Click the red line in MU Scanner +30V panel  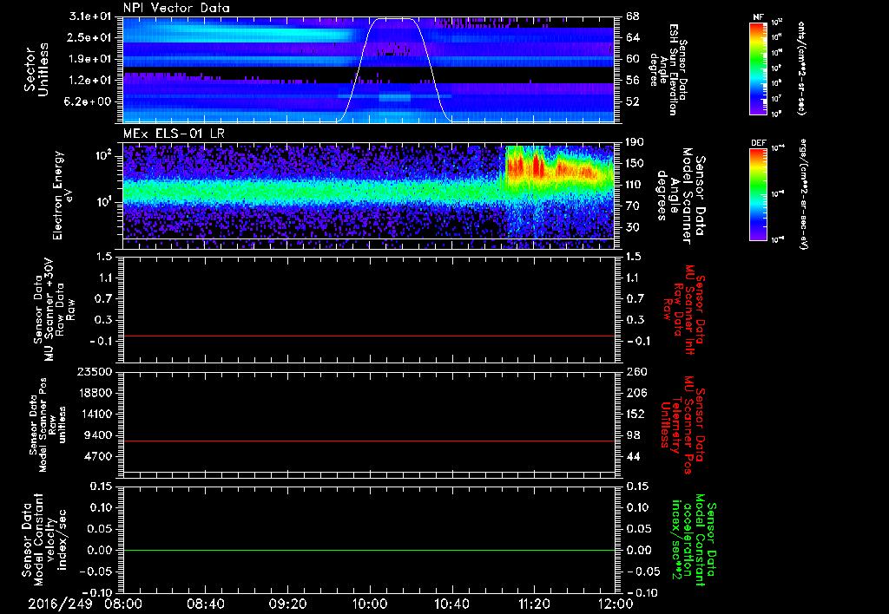click(x=369, y=336)
